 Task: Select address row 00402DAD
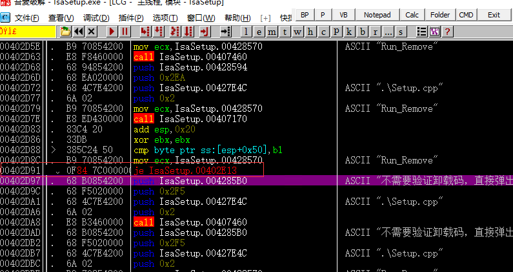[x=21, y=233]
